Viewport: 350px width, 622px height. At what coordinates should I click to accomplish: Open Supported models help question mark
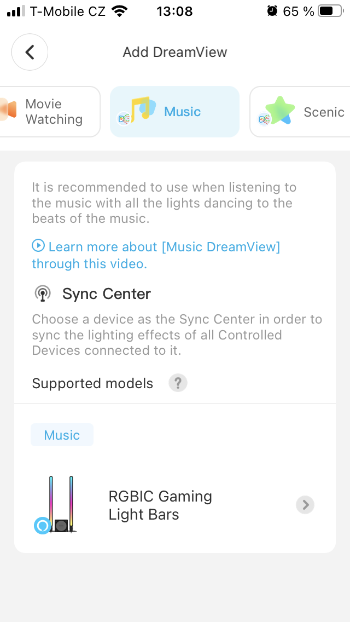(x=178, y=383)
